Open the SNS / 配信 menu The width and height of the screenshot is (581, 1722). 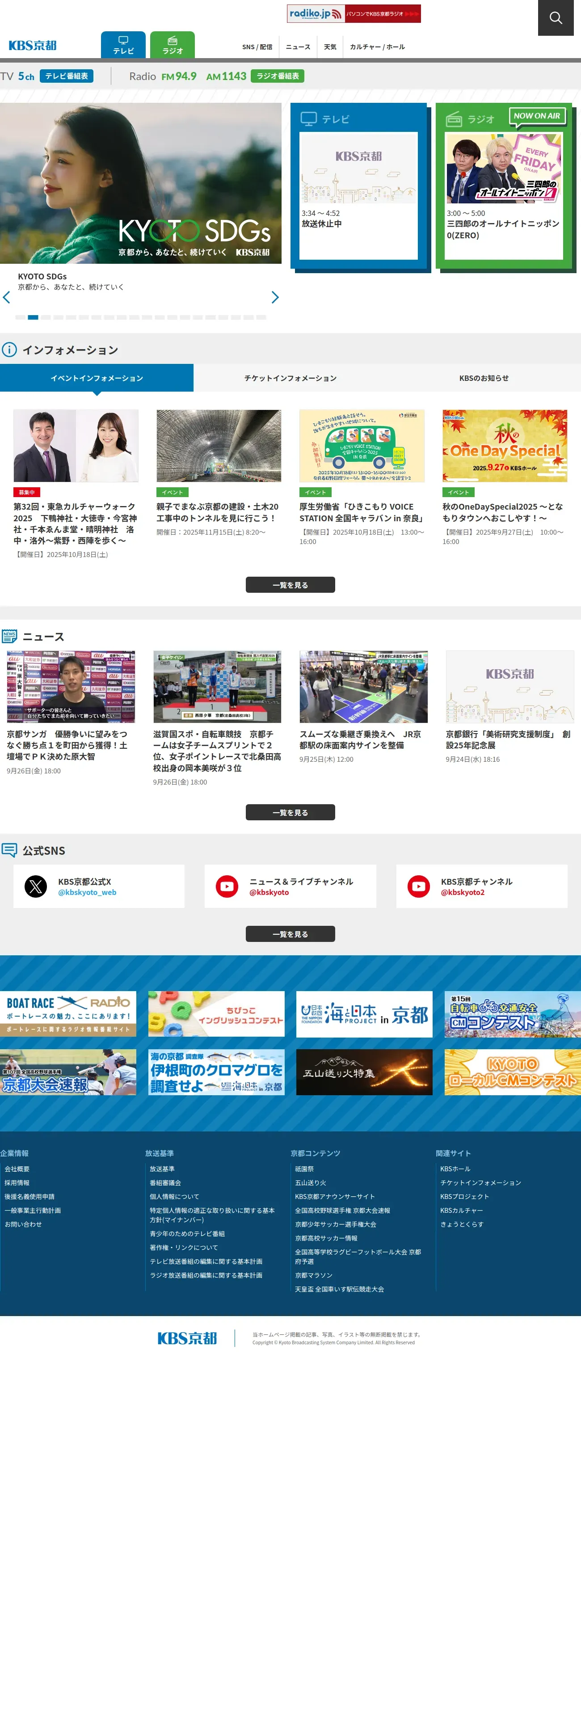(x=257, y=47)
